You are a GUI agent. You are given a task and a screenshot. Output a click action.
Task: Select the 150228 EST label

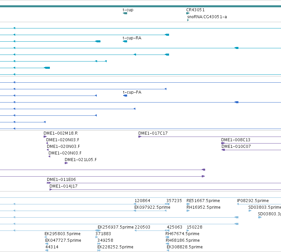194,227
